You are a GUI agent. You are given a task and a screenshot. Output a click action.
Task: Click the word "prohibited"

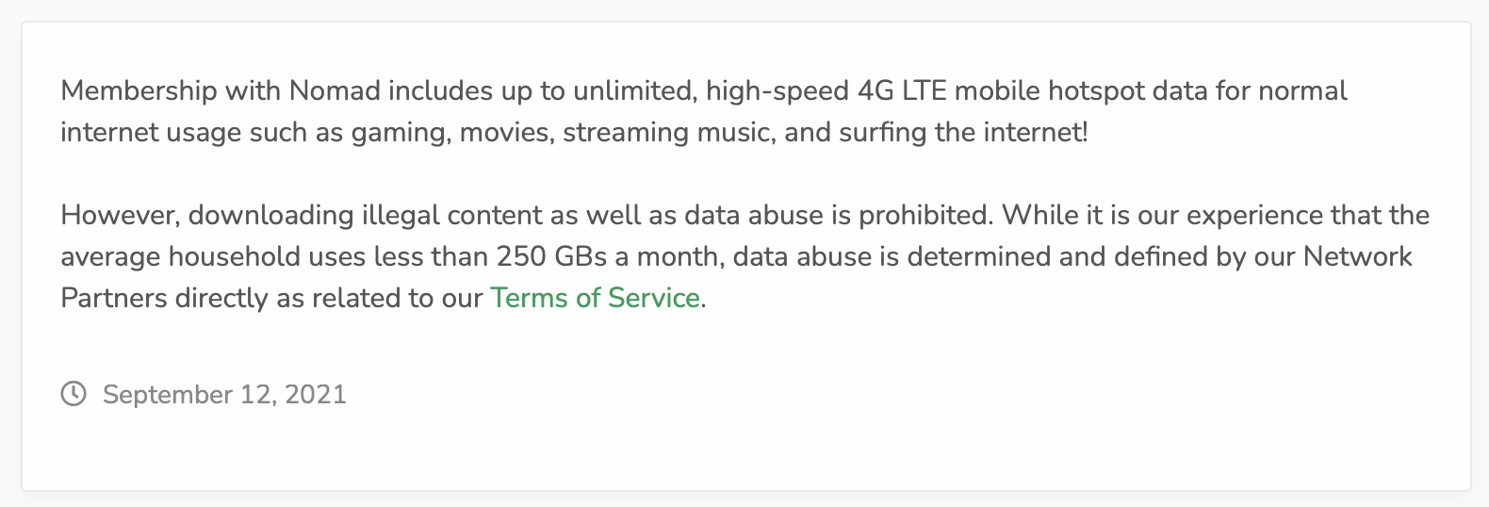(923, 215)
